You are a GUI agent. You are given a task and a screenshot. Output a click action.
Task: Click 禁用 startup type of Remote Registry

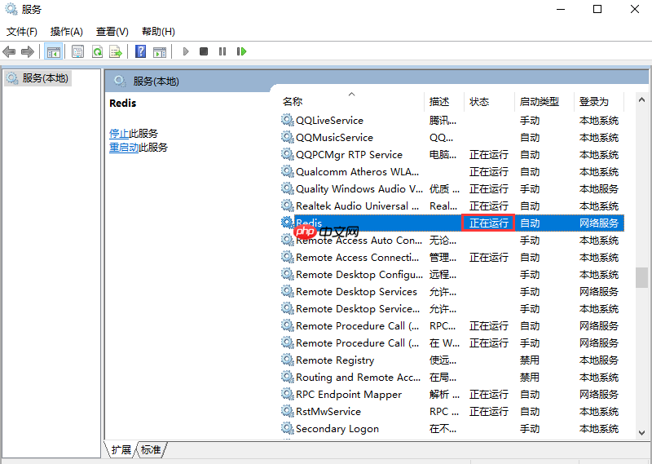point(529,360)
